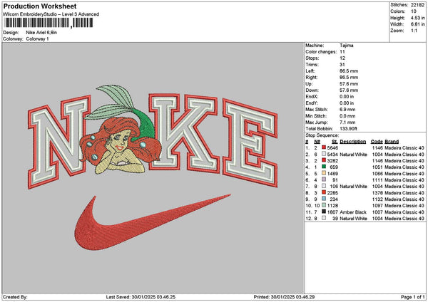Viewport: 428px width, 302px height.
Task: Click code 1066 in stop 5 row
Action: click(x=377, y=173)
